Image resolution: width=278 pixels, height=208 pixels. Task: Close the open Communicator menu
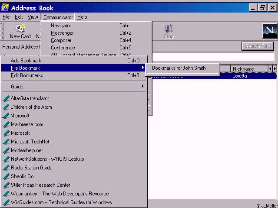(58, 17)
